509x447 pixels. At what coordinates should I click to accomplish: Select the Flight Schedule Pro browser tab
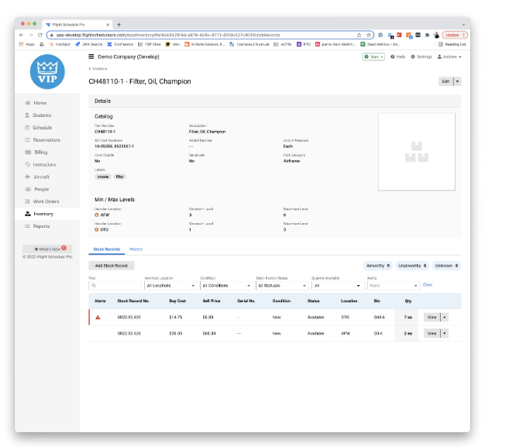coord(78,25)
